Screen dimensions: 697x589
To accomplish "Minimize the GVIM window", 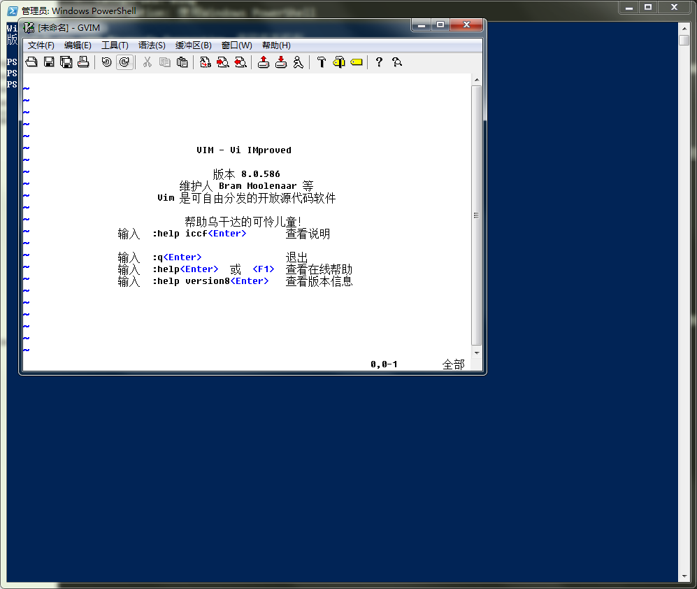I will 422,25.
